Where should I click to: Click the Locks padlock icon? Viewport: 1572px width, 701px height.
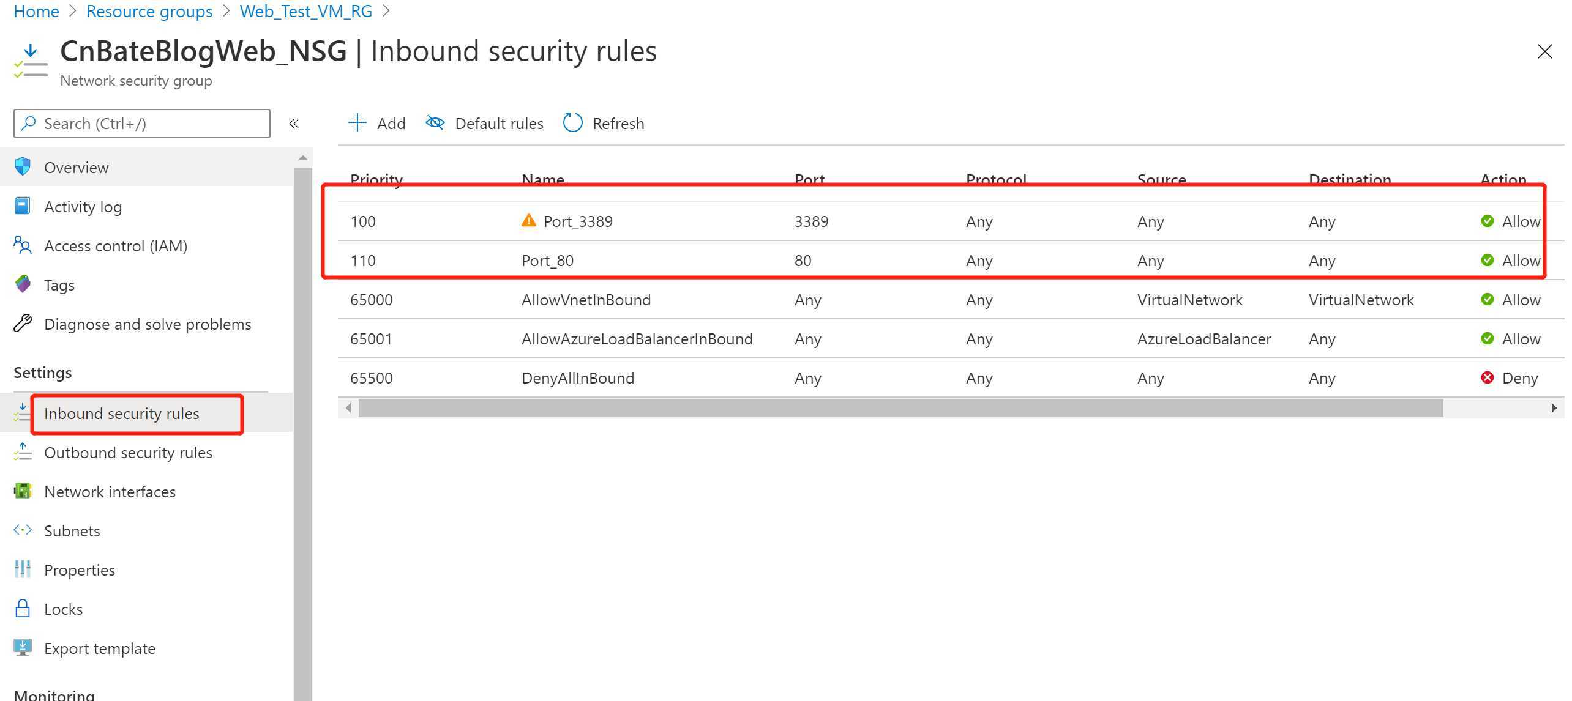[x=23, y=608]
